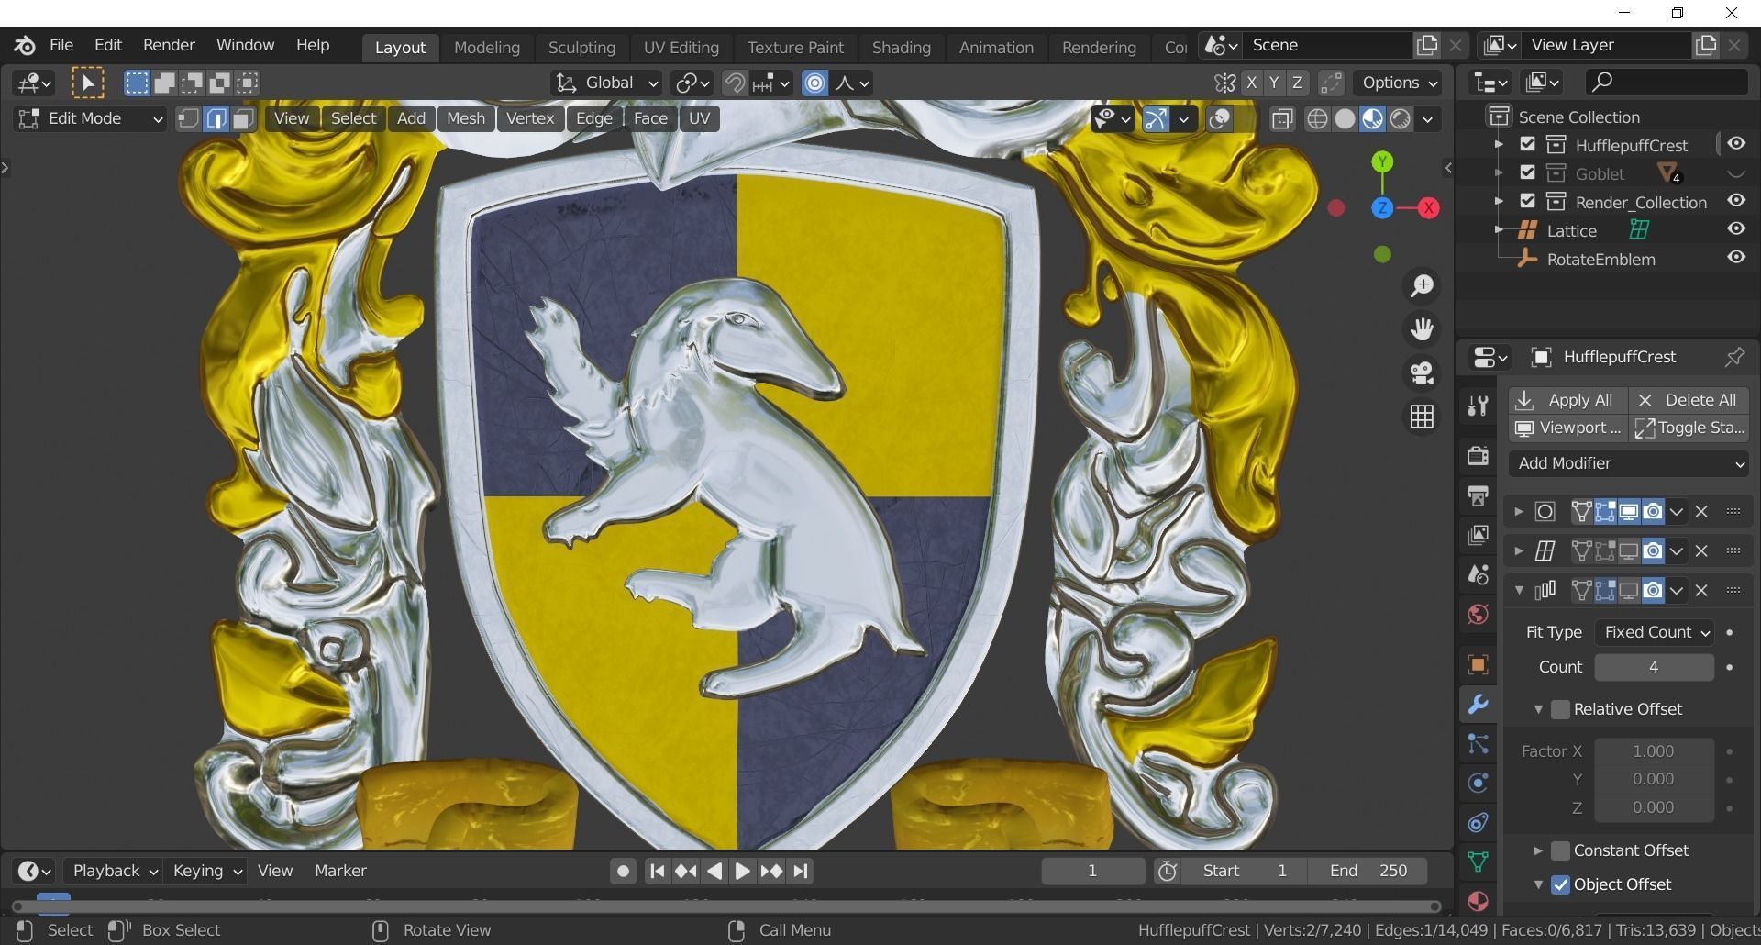Open Physics properties tab icon
Image resolution: width=1761 pixels, height=945 pixels.
click(x=1478, y=784)
